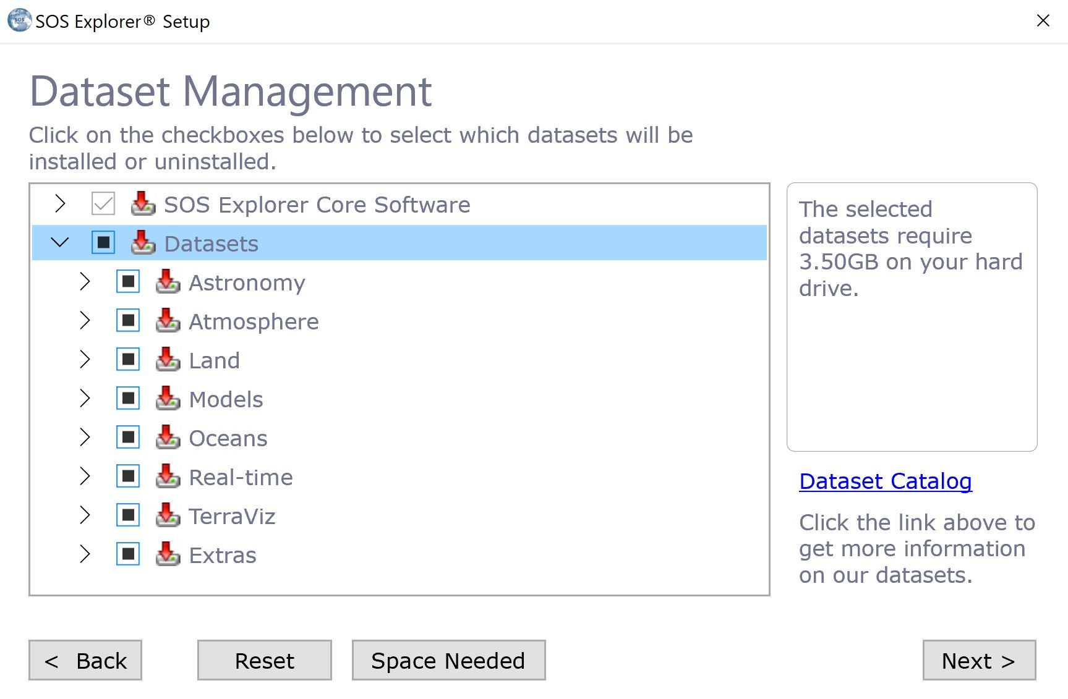
Task: Click the download icon next to Astronomy
Action: point(168,281)
